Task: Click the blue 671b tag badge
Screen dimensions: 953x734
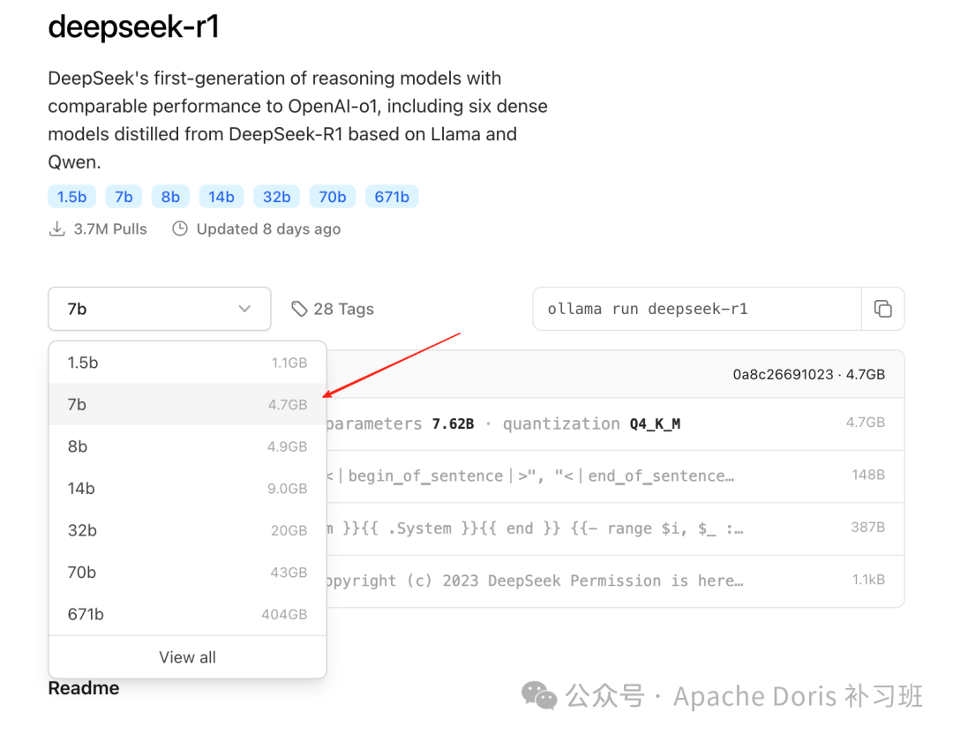Action: coord(392,197)
